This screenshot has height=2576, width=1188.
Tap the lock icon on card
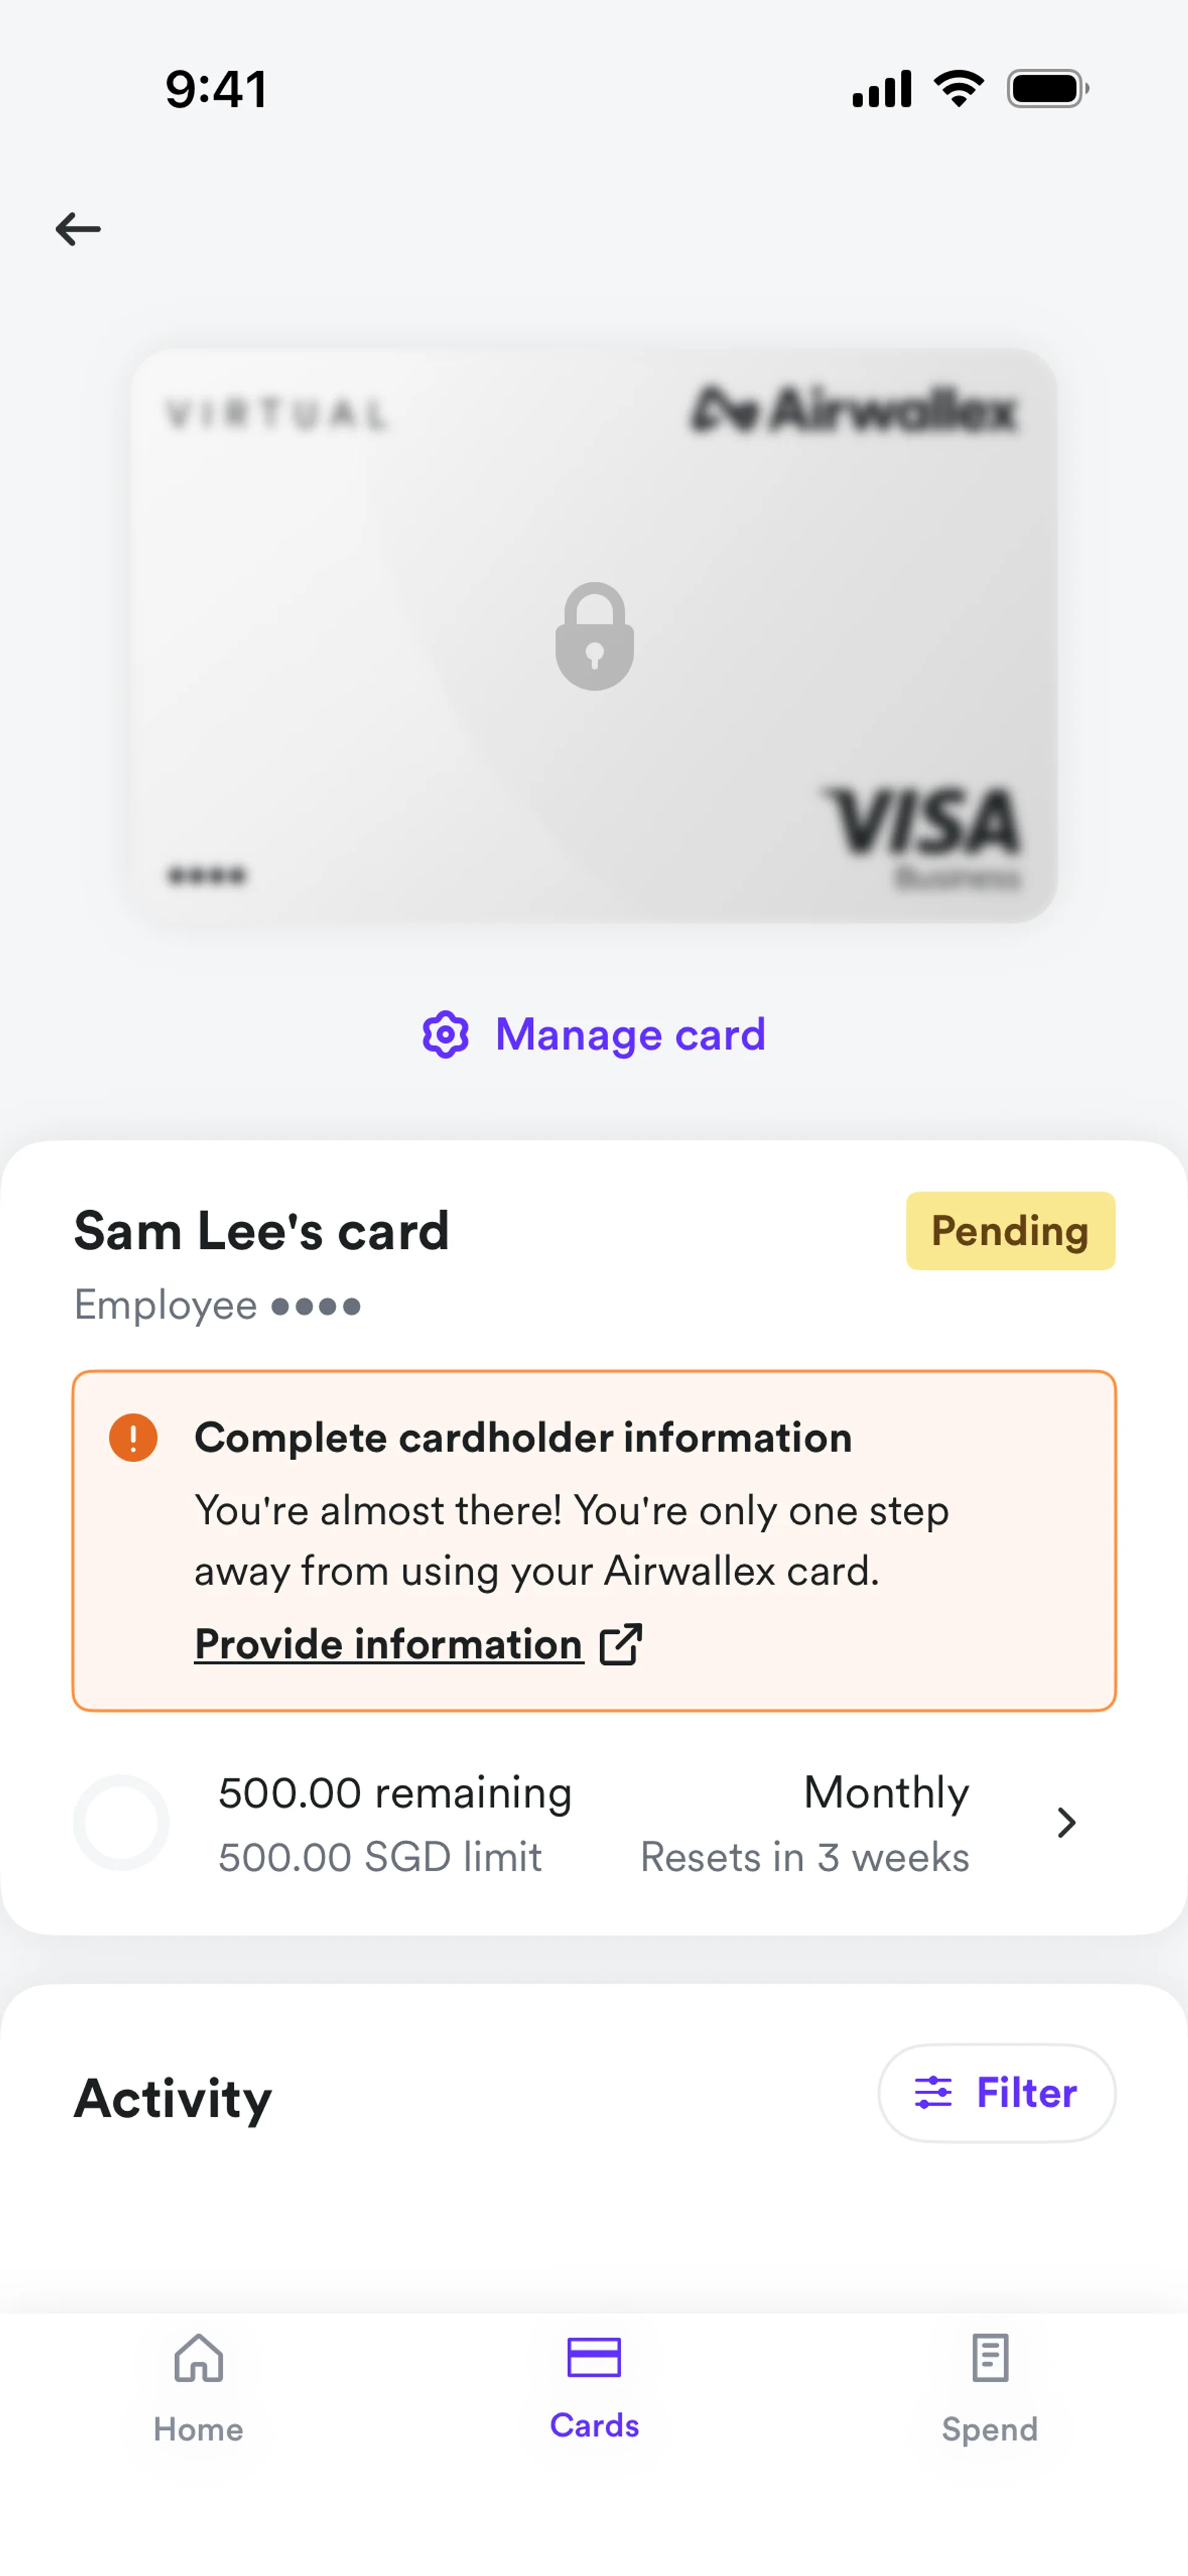click(x=594, y=636)
